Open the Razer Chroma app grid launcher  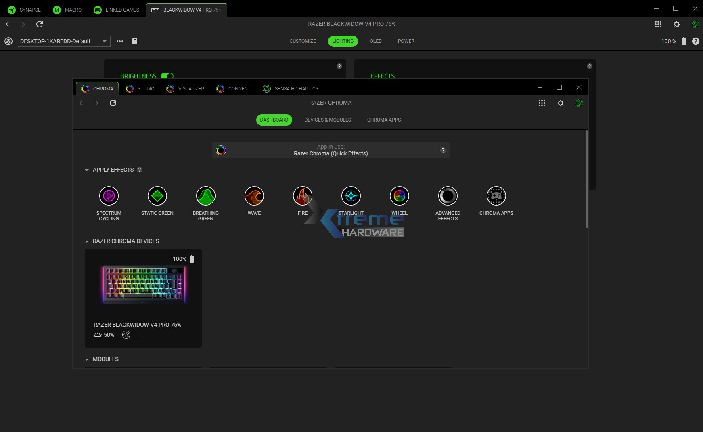542,103
